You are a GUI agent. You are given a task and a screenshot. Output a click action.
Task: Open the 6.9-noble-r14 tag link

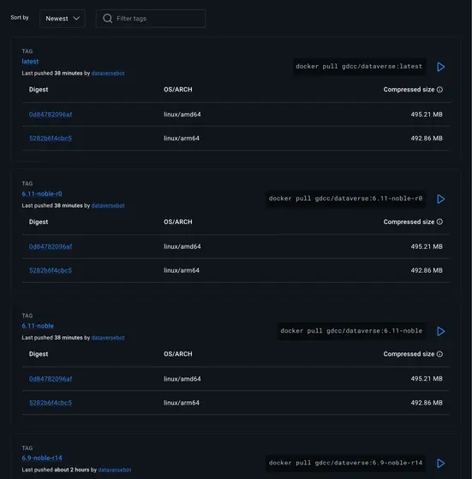pos(42,458)
